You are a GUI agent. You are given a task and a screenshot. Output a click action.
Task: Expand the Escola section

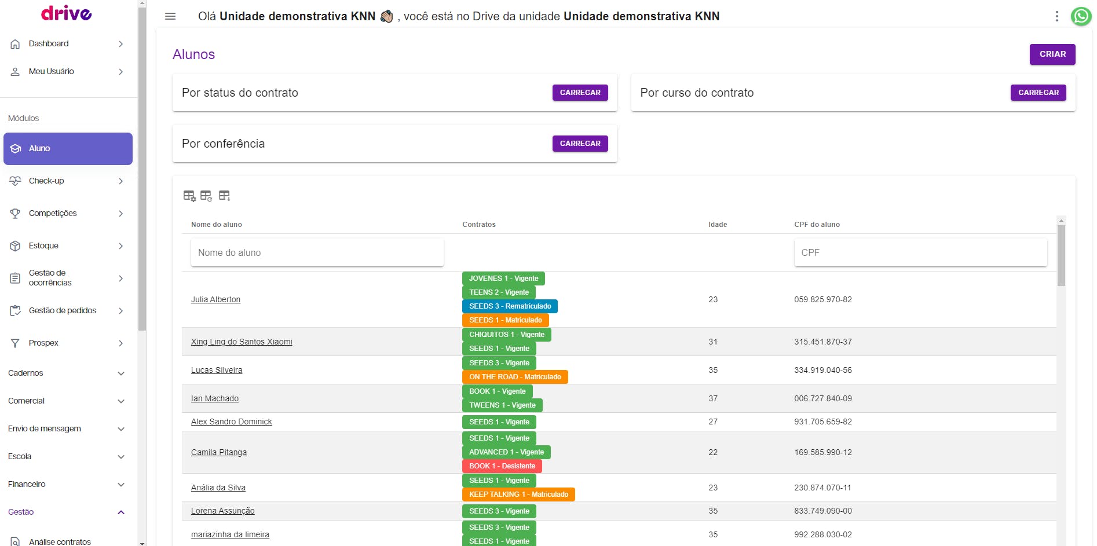pos(67,457)
